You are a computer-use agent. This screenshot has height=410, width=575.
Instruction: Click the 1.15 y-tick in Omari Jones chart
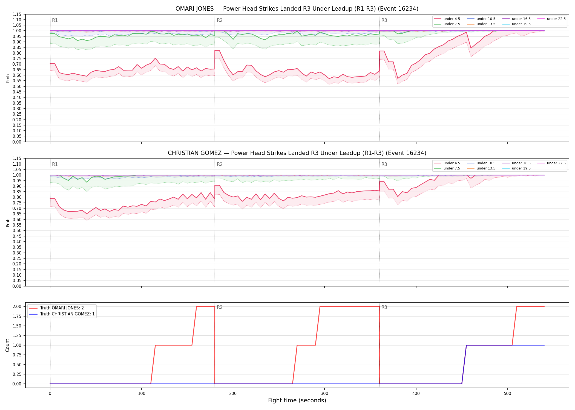pyautogui.click(x=17, y=14)
